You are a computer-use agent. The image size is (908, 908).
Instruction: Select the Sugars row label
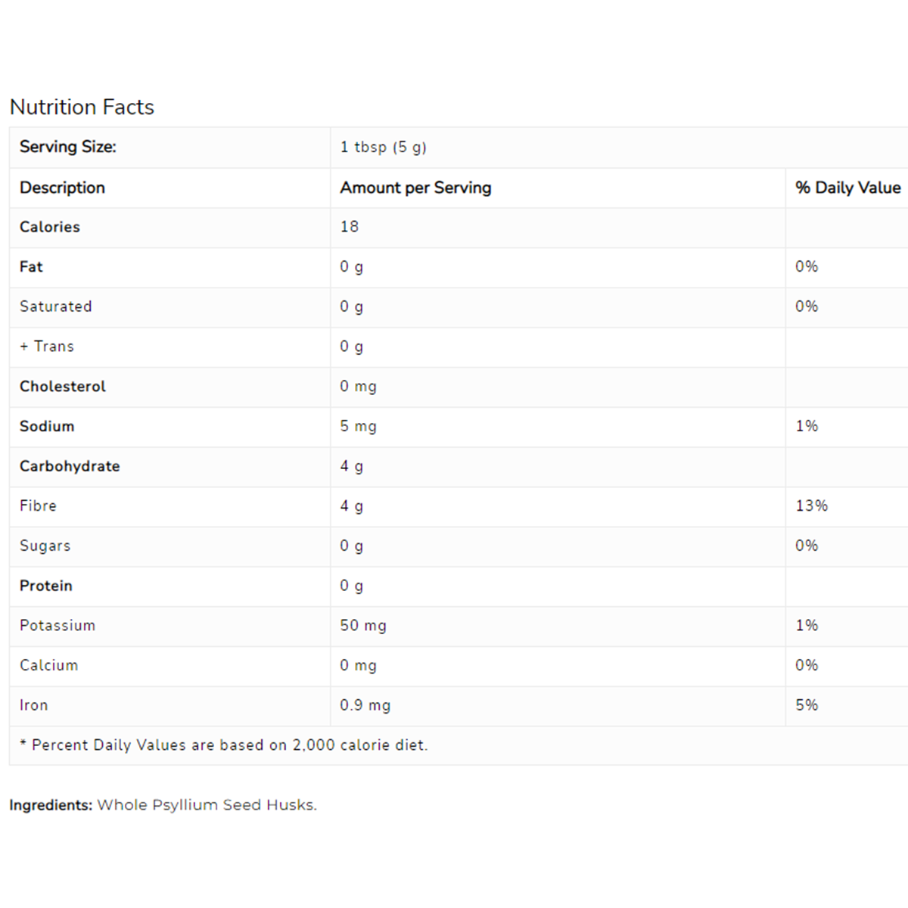point(45,546)
